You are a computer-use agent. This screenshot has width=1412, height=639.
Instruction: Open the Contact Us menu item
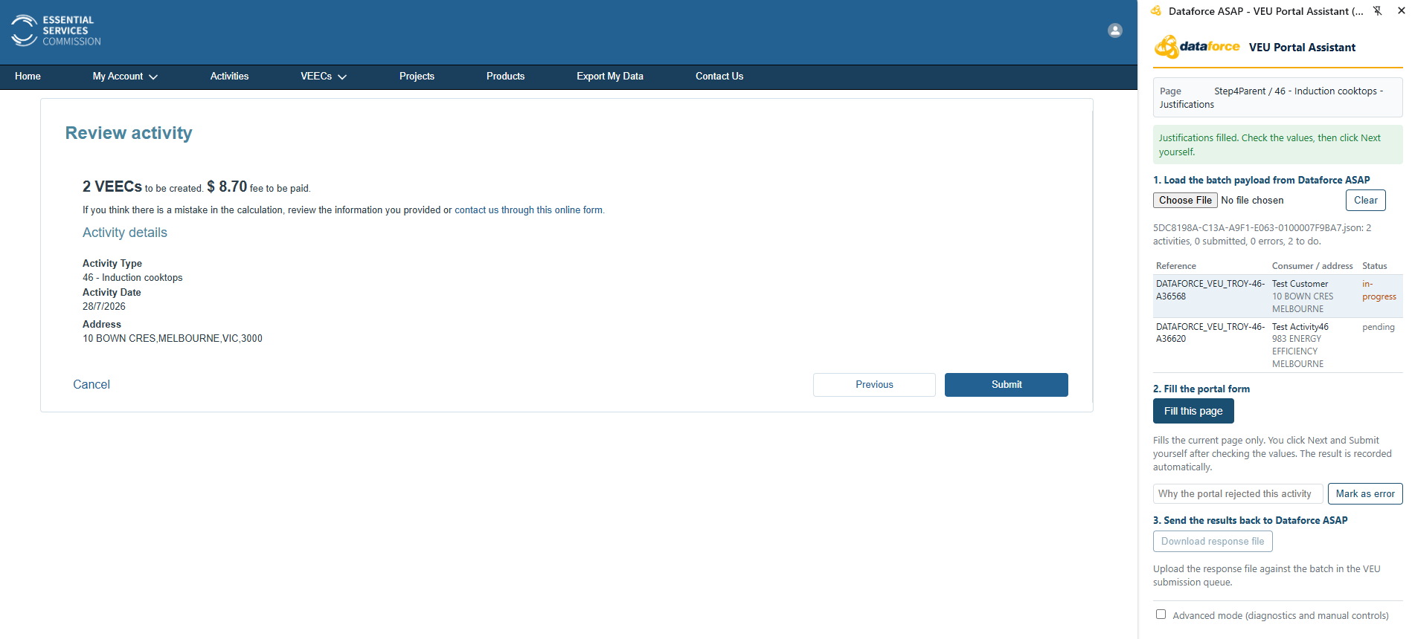pos(719,77)
